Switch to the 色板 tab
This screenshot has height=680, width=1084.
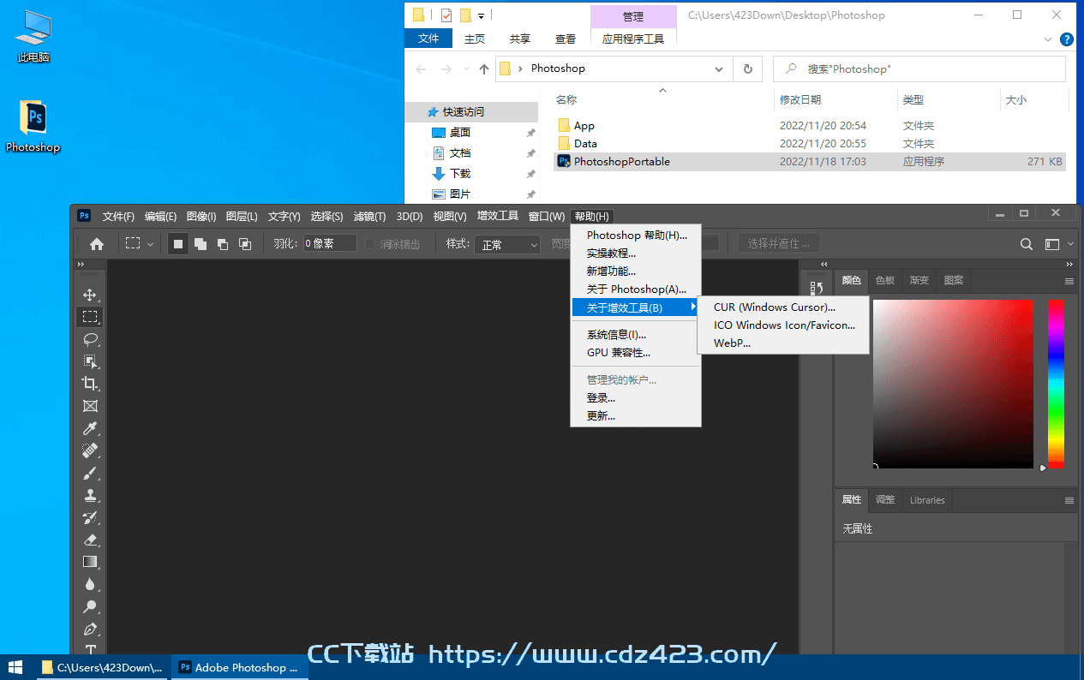click(x=884, y=280)
